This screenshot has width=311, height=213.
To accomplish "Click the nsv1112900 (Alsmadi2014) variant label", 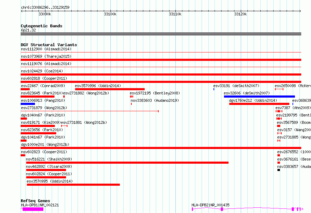I will [x=46, y=49].
